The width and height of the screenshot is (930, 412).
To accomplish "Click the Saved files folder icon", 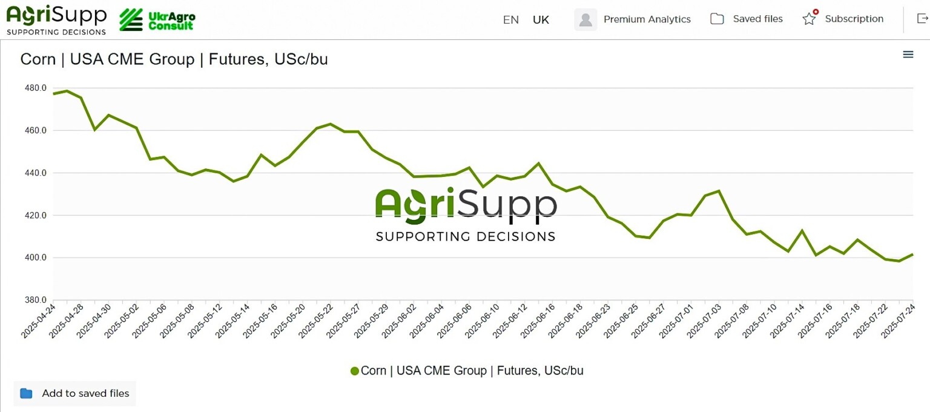I will [717, 19].
